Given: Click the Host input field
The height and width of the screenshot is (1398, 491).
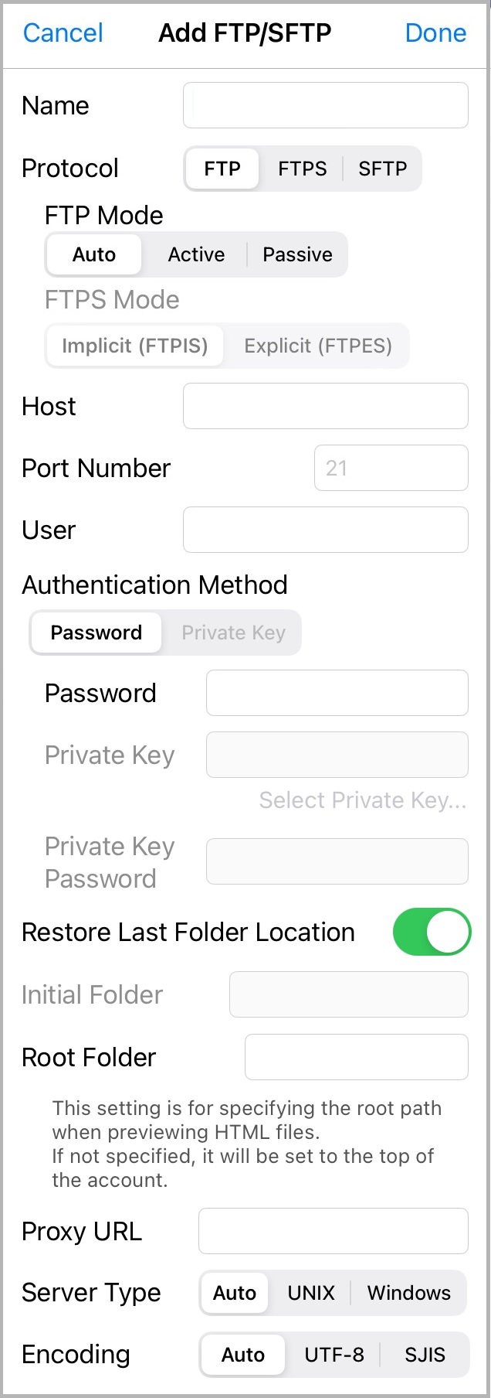Looking at the screenshot, I should click(325, 406).
